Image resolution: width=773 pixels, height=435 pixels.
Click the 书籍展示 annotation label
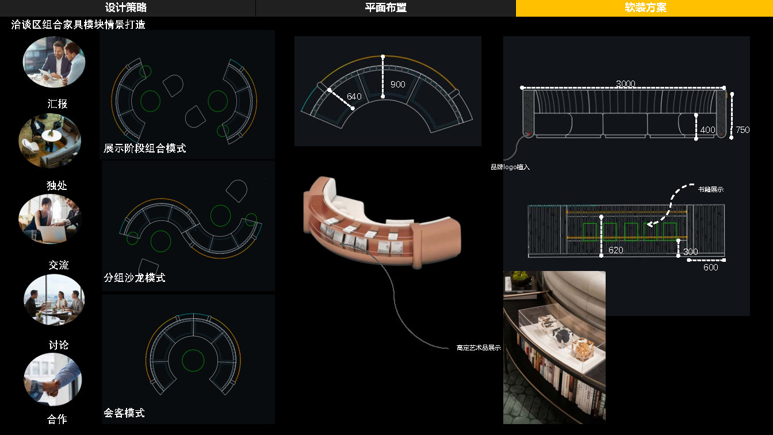[710, 189]
